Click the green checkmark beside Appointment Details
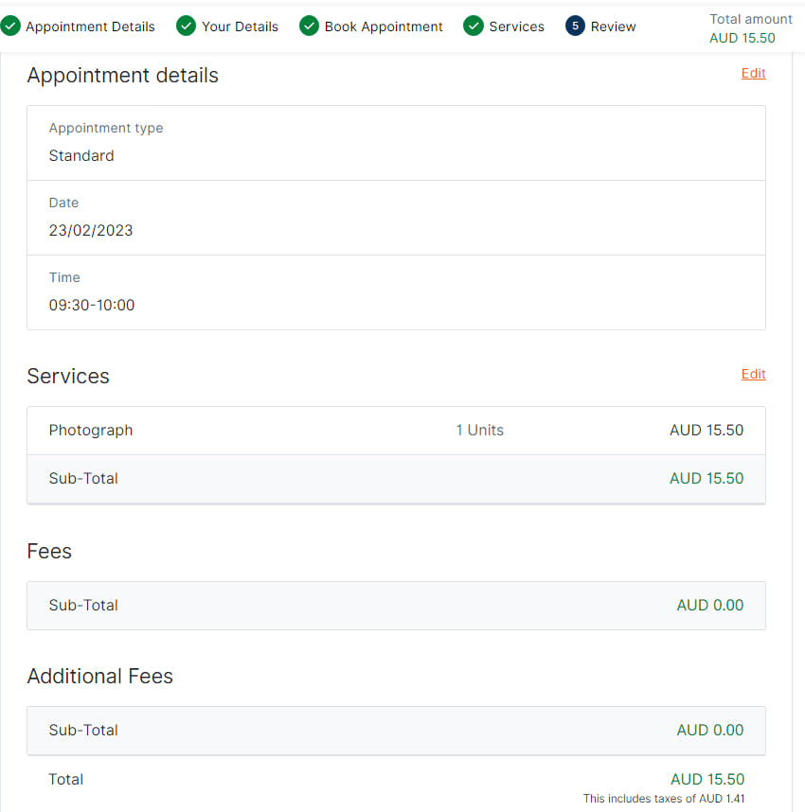This screenshot has width=805, height=812. pyautogui.click(x=9, y=26)
